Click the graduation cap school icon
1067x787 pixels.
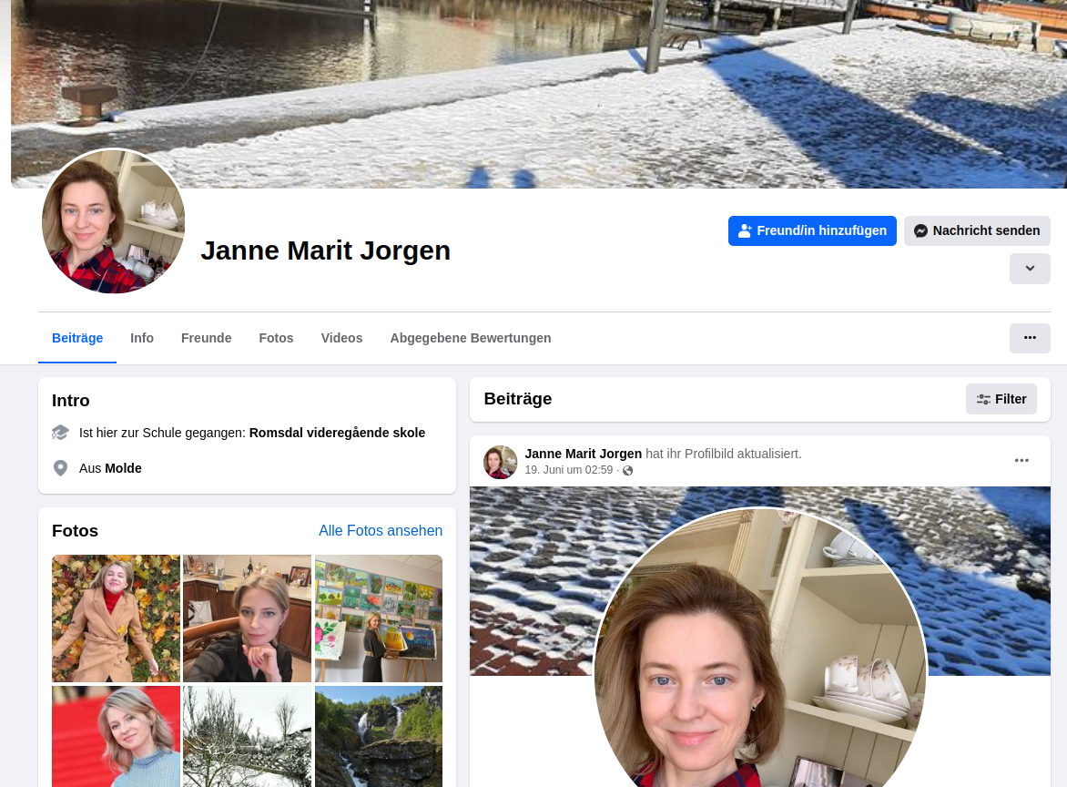(61, 433)
